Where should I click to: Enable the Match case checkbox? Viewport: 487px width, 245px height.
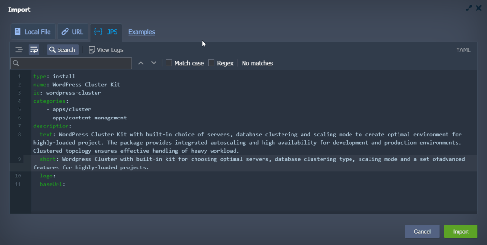tap(169, 63)
